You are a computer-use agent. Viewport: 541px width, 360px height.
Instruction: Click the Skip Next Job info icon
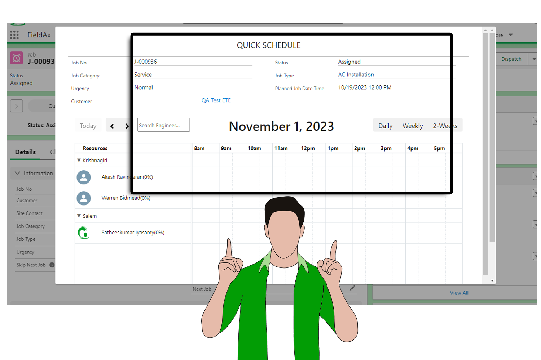coord(52,265)
